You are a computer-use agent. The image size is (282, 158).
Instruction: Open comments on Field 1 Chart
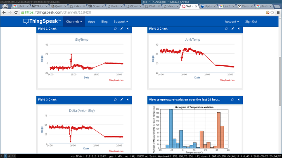[116, 29]
